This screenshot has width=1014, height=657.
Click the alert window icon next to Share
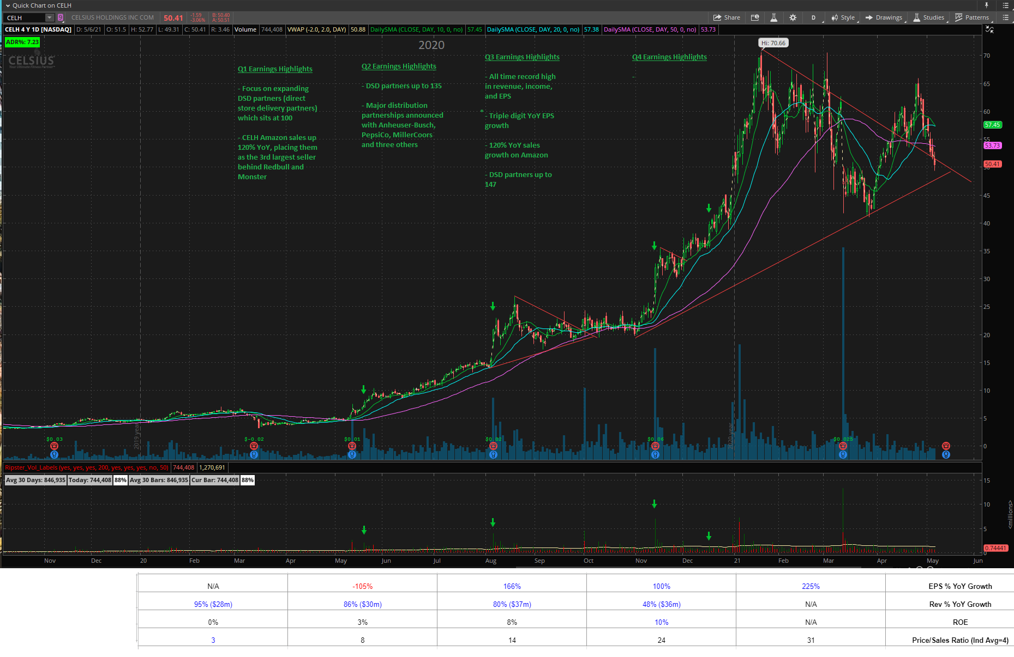[755, 17]
